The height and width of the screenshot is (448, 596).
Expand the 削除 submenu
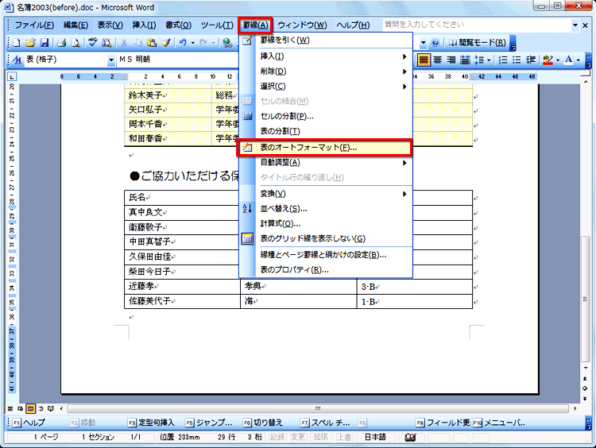326,71
